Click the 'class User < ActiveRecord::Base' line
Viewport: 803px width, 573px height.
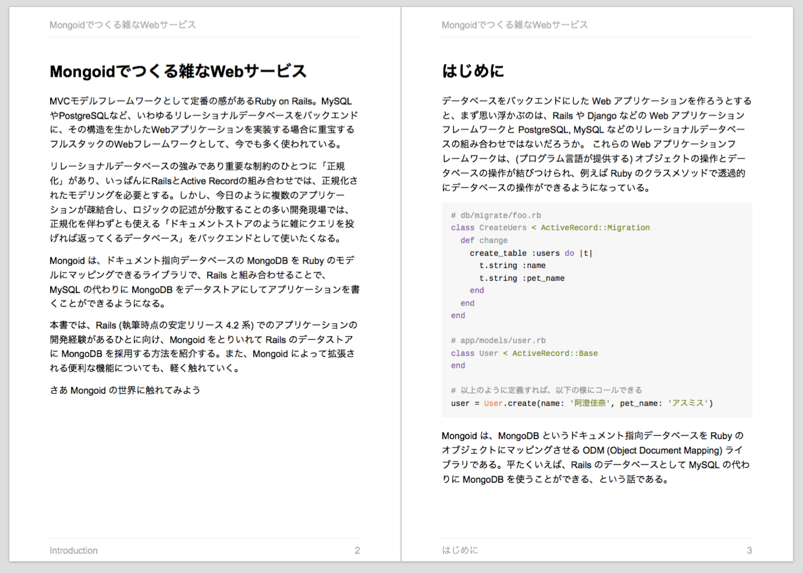click(524, 353)
